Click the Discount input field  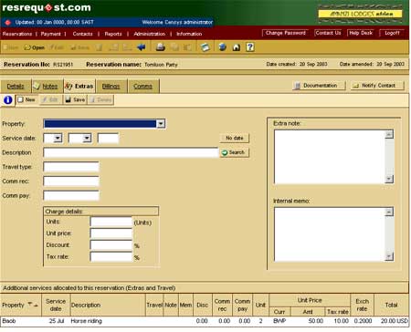point(111,245)
